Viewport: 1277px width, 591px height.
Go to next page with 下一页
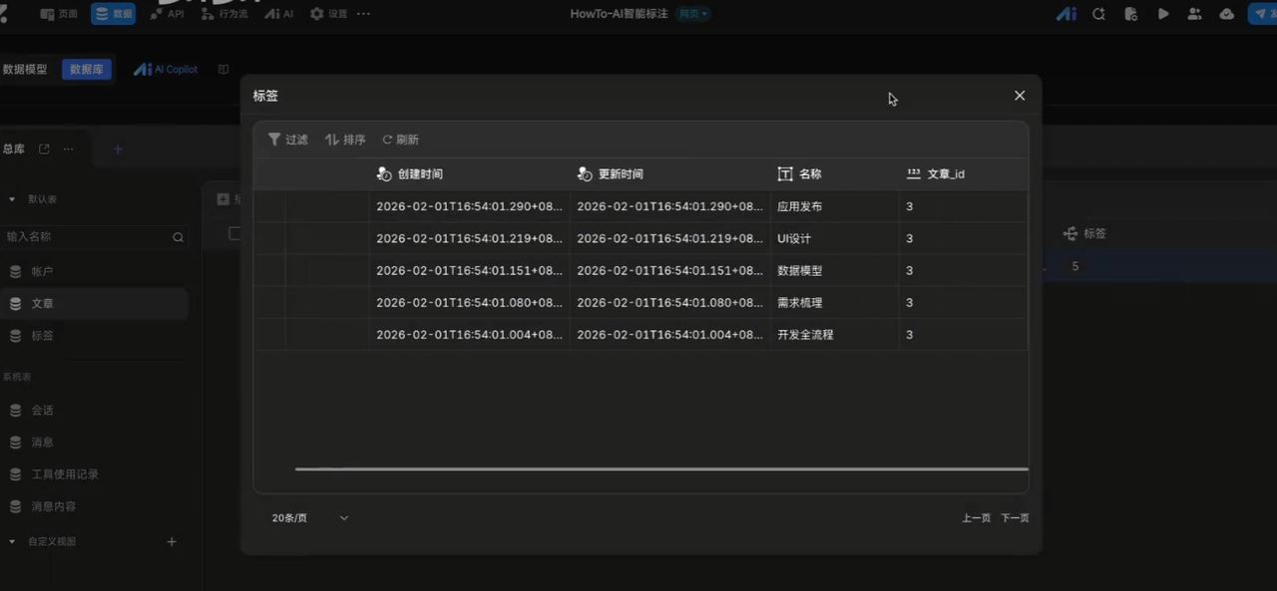click(x=1015, y=518)
